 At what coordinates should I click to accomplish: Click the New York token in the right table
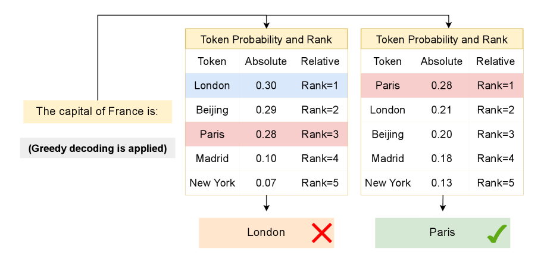click(387, 183)
